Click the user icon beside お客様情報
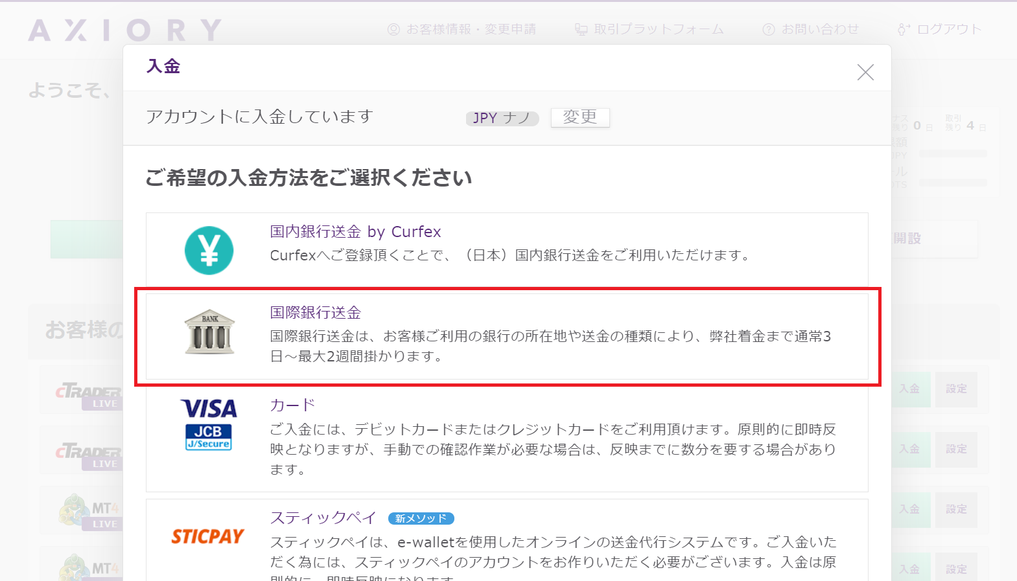 click(393, 29)
